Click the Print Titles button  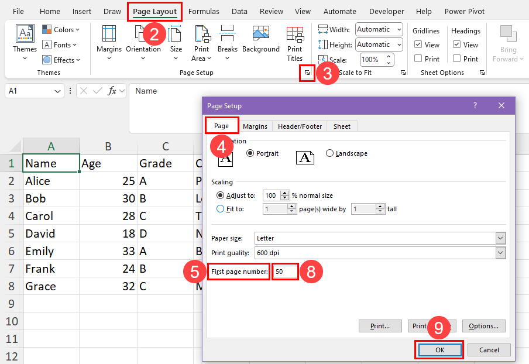click(x=294, y=43)
